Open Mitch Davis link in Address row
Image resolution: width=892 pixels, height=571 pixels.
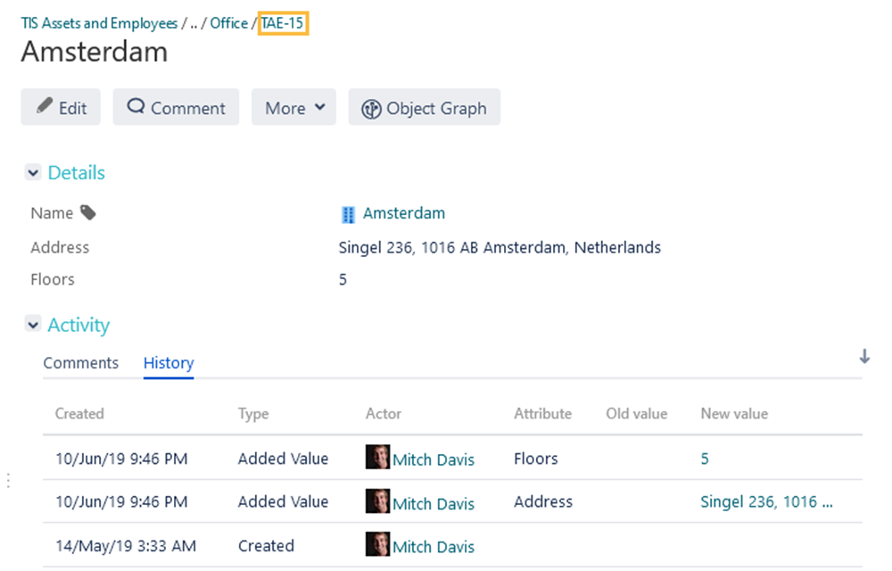pos(434,503)
